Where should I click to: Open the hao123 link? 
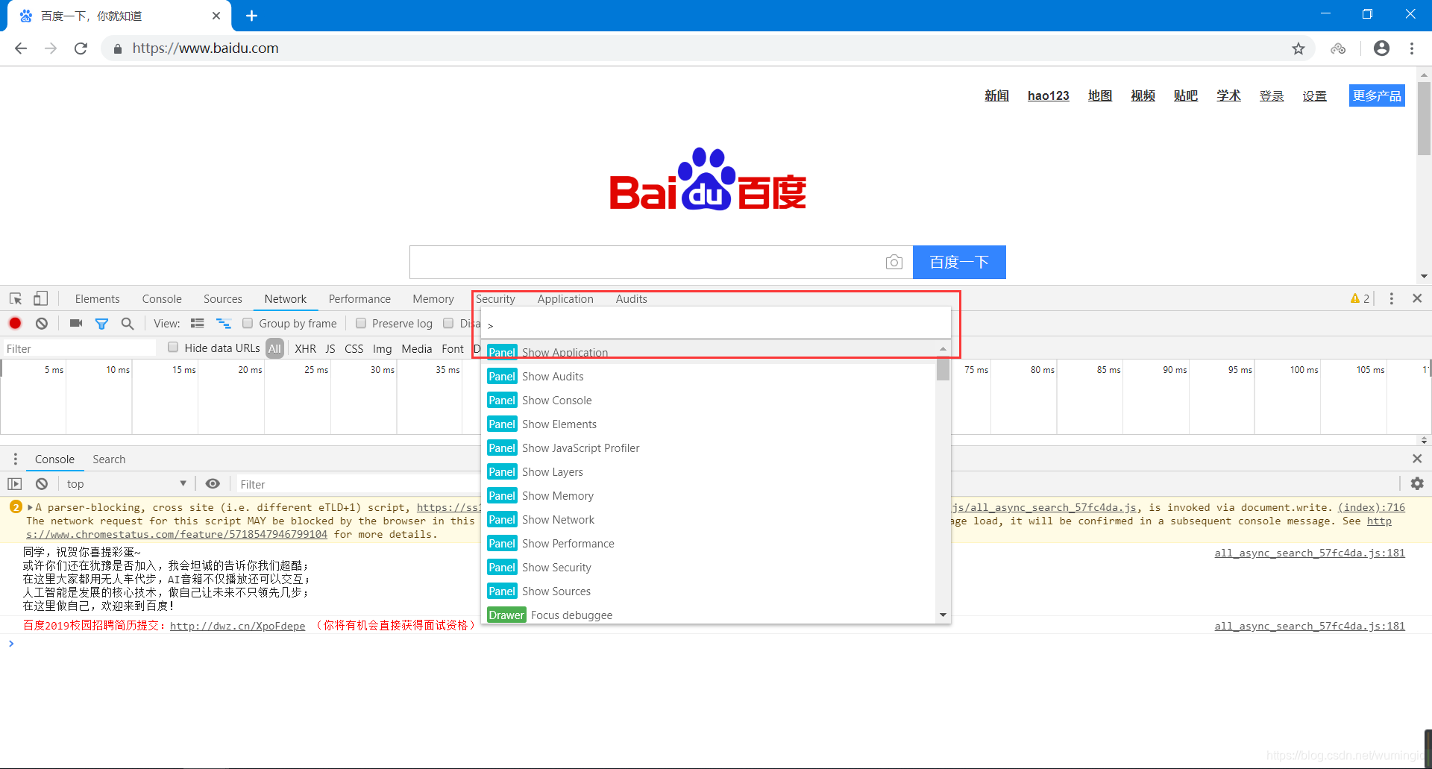point(1048,95)
